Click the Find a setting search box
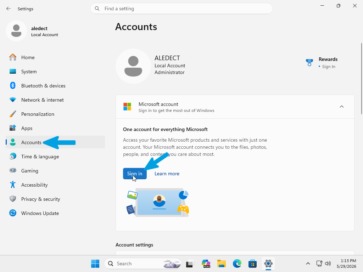 tap(181, 8)
